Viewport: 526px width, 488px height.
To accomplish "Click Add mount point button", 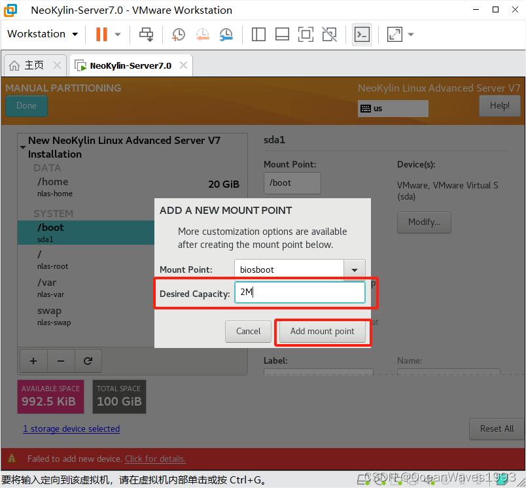I will (323, 332).
